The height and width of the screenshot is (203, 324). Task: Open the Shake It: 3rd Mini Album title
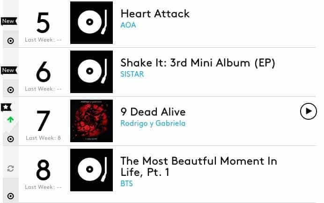tap(198, 63)
